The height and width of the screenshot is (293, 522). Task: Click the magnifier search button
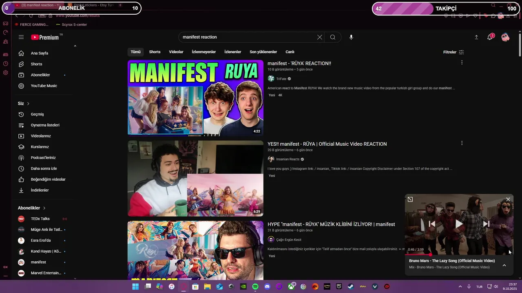click(333, 37)
